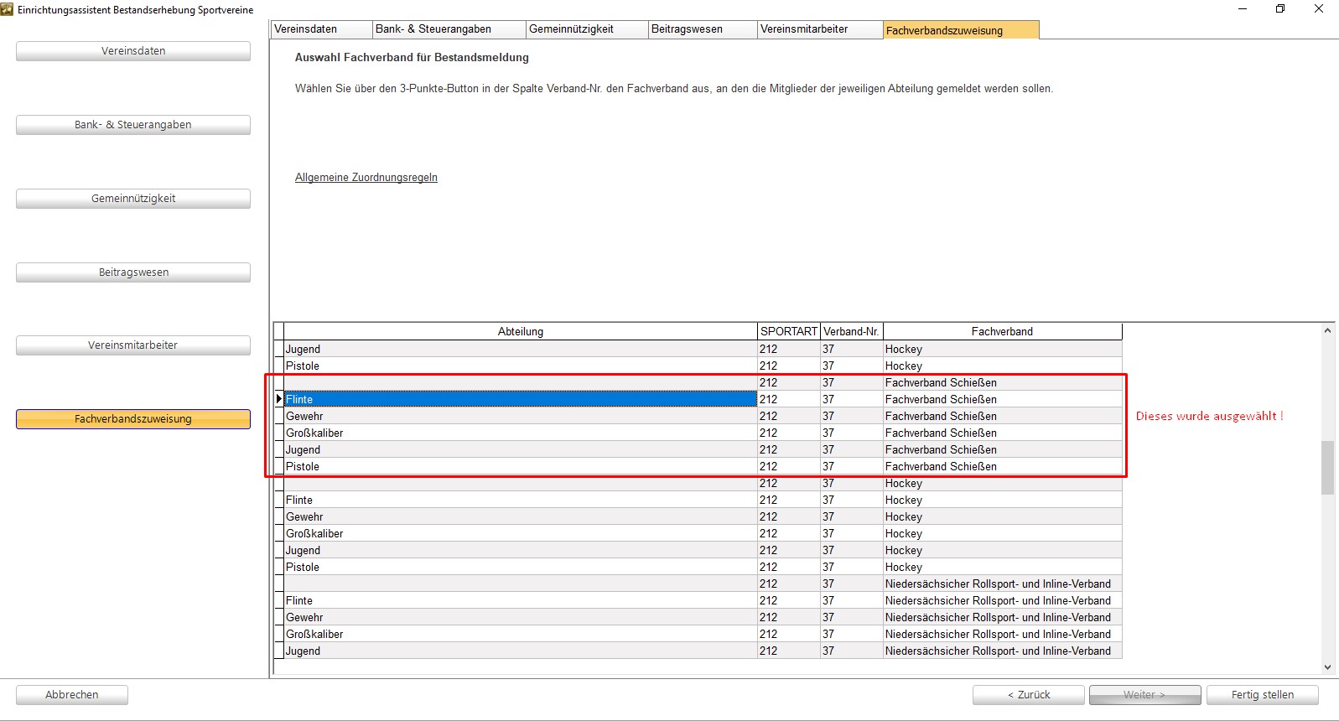
Task: Switch to Vereinsmitarbeiter tab
Action: [x=820, y=29]
